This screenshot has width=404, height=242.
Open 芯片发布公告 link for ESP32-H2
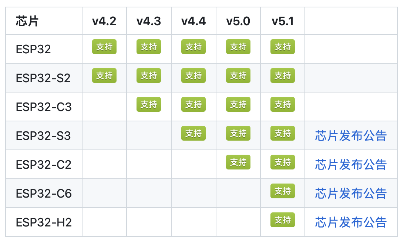pos(351,222)
